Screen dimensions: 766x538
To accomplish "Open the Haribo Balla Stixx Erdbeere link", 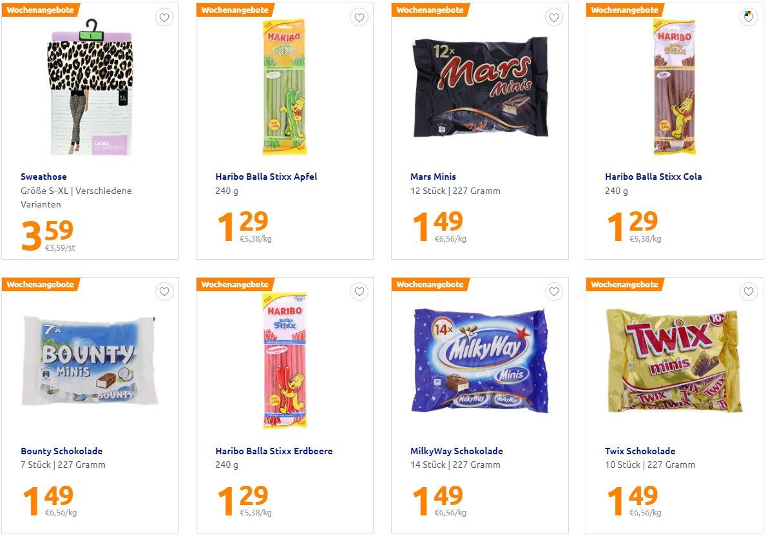I will [274, 451].
